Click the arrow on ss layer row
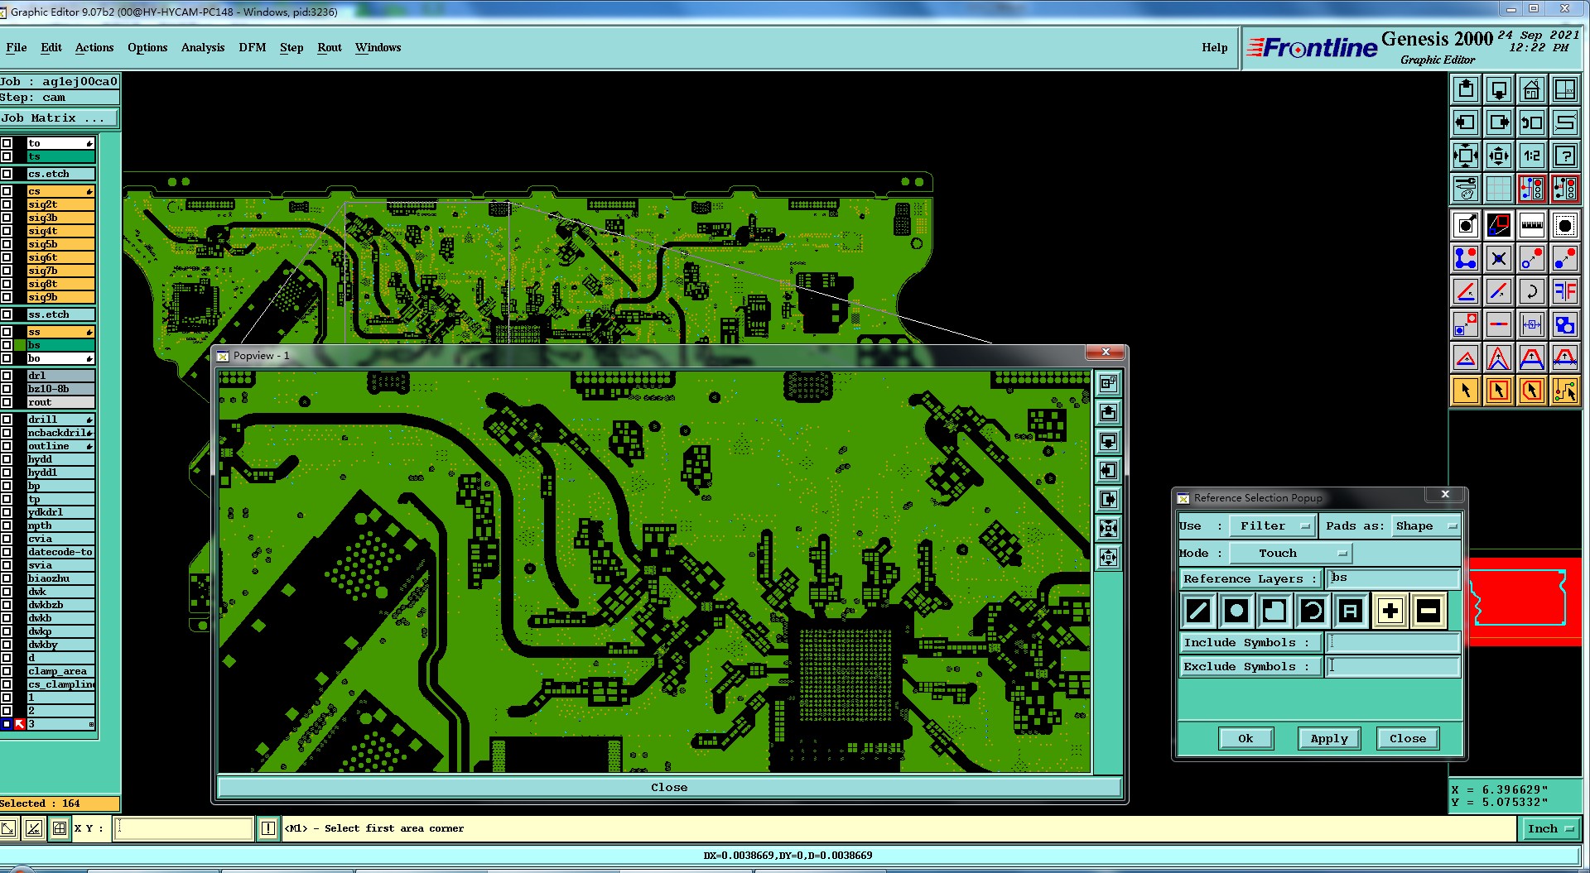The width and height of the screenshot is (1590, 873). [89, 333]
